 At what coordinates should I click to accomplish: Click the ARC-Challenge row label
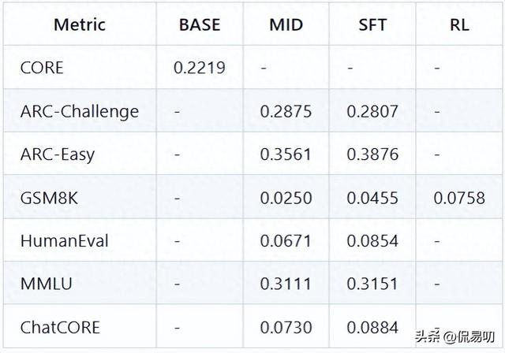coord(79,111)
